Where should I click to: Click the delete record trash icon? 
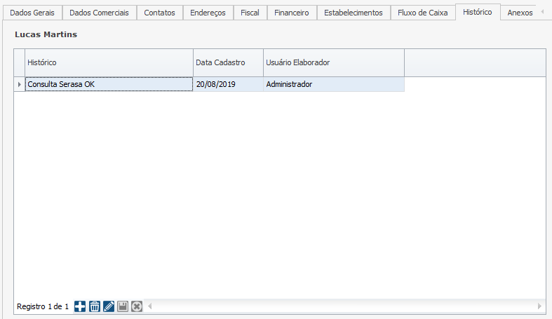[95, 306]
